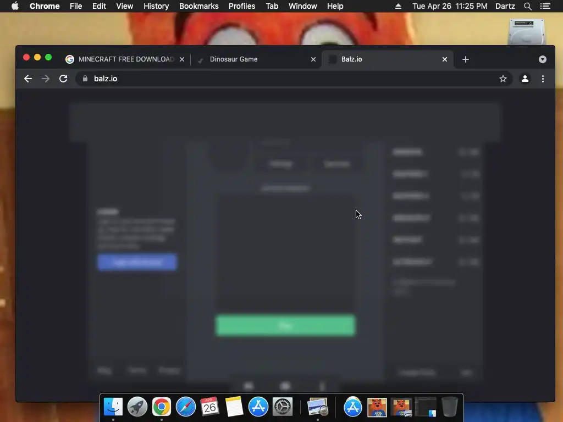Open System Preferences from the Dock
Image resolution: width=563 pixels, height=422 pixels.
pyautogui.click(x=283, y=407)
